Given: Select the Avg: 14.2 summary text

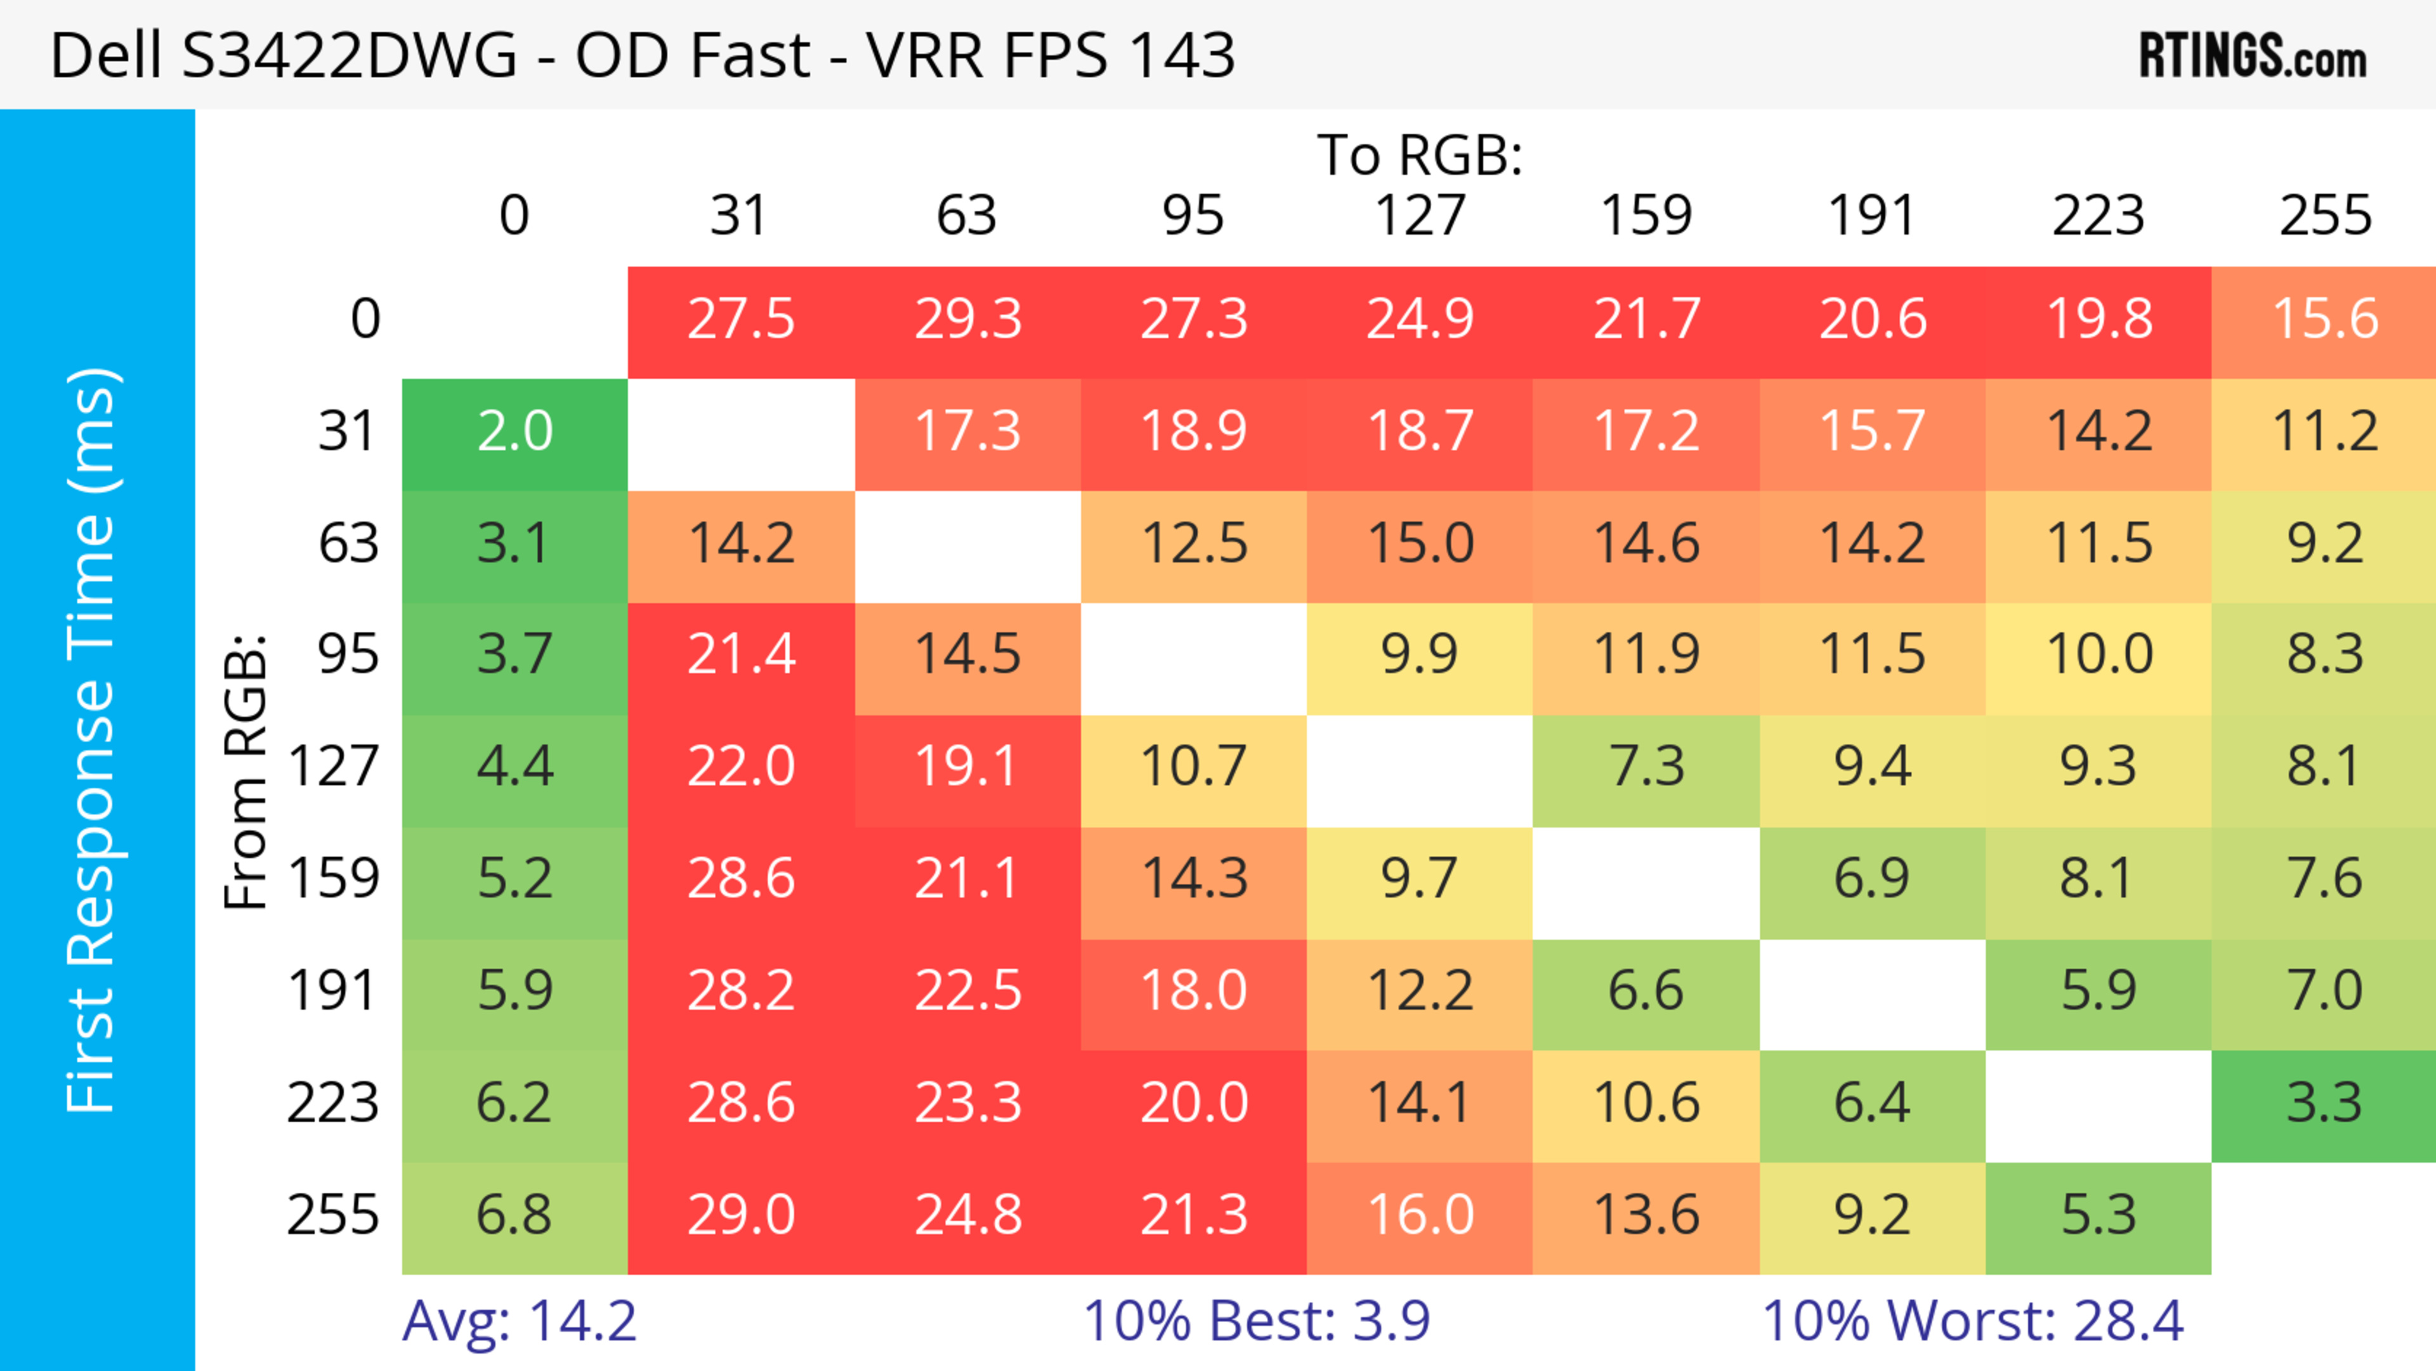Looking at the screenshot, I should pyautogui.click(x=519, y=1320).
